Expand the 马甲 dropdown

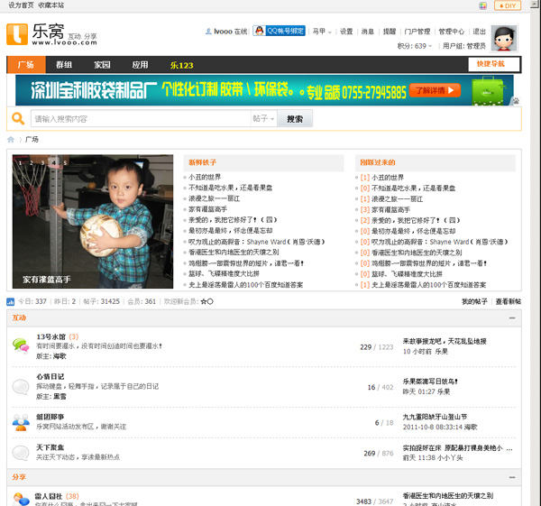click(322, 32)
